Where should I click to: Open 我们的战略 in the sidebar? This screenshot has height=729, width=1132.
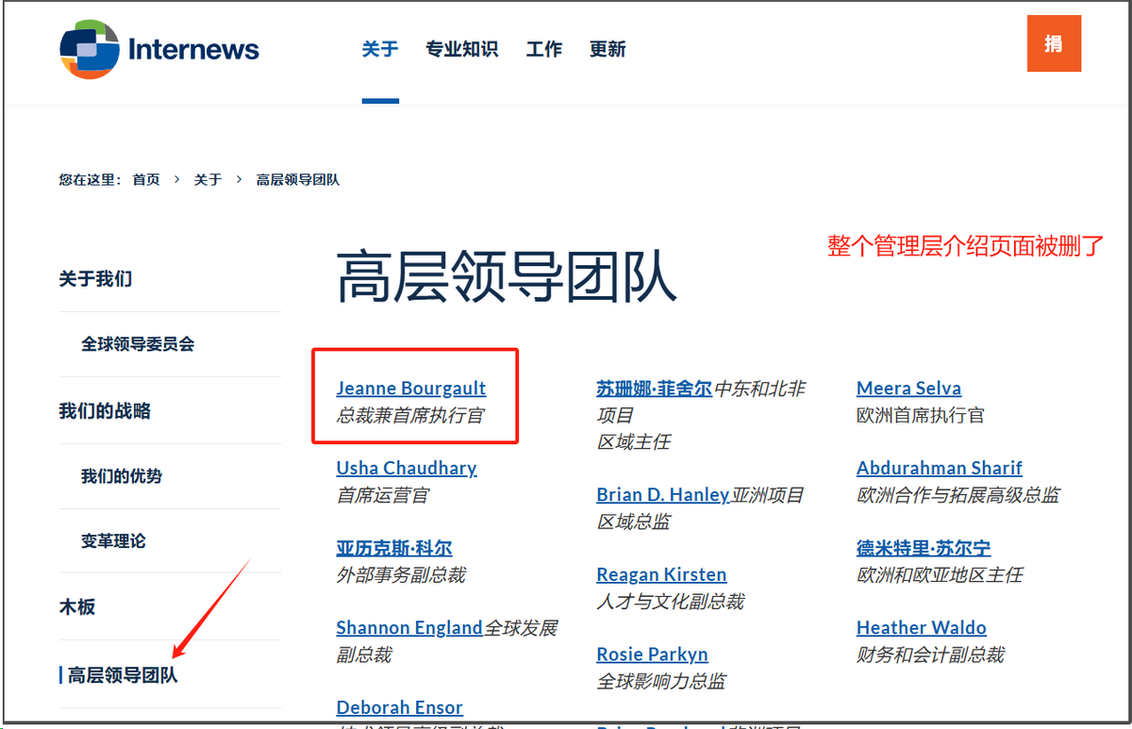click(x=105, y=411)
